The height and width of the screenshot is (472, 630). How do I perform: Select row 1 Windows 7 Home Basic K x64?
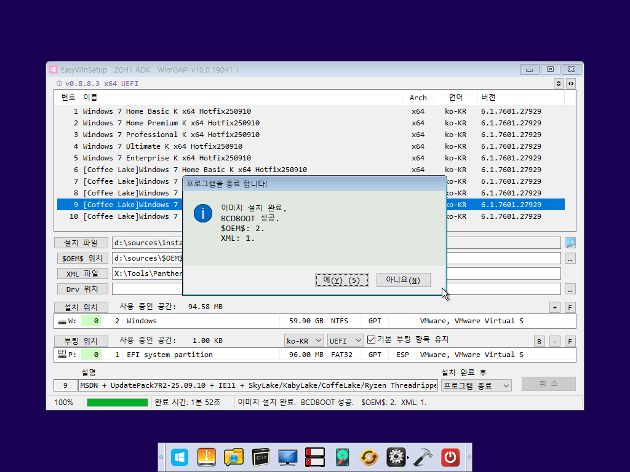pyautogui.click(x=311, y=111)
